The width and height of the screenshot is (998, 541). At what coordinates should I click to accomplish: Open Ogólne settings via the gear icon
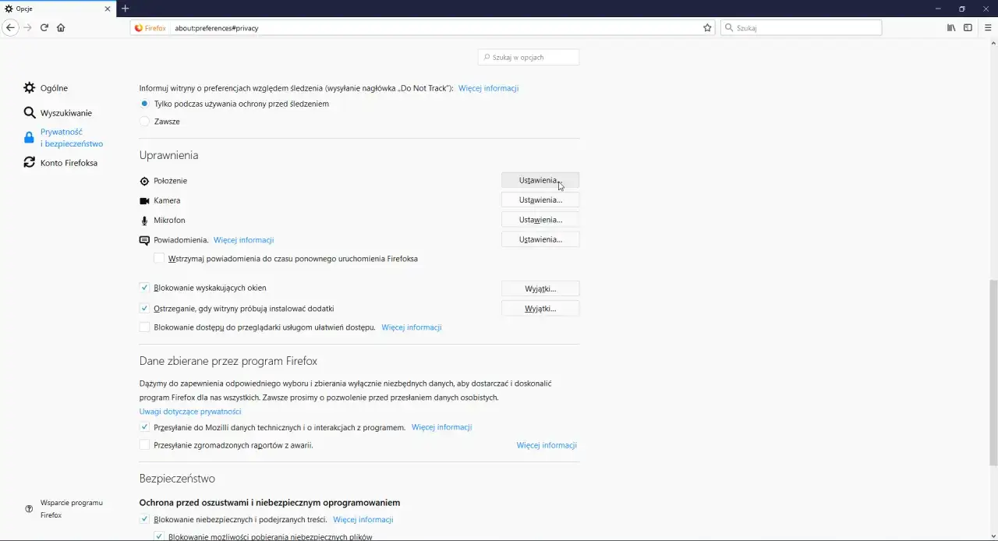[x=30, y=87]
